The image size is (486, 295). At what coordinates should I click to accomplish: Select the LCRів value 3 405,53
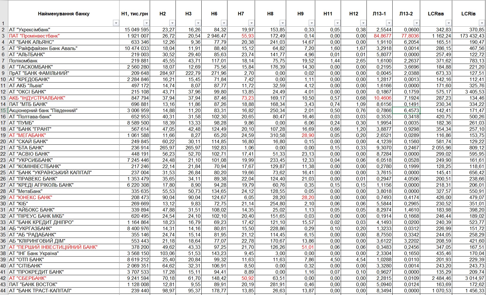tap(469, 92)
